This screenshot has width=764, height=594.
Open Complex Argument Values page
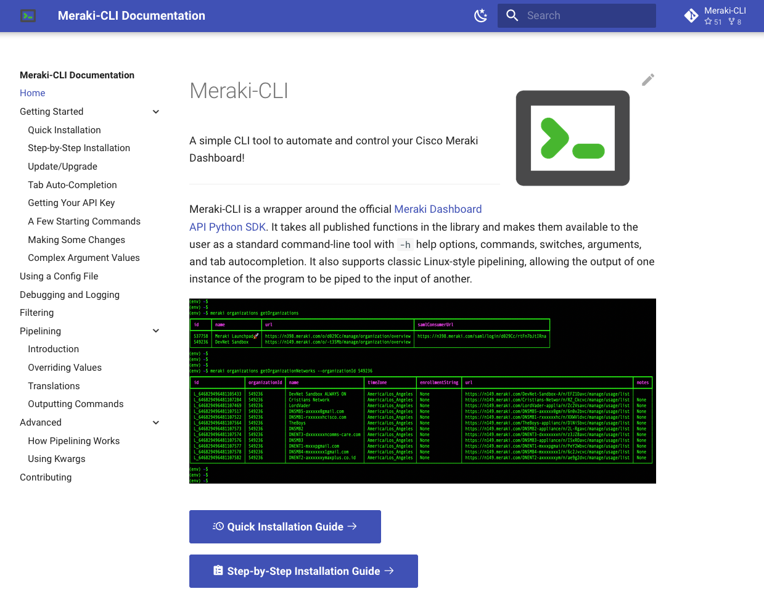[84, 258]
